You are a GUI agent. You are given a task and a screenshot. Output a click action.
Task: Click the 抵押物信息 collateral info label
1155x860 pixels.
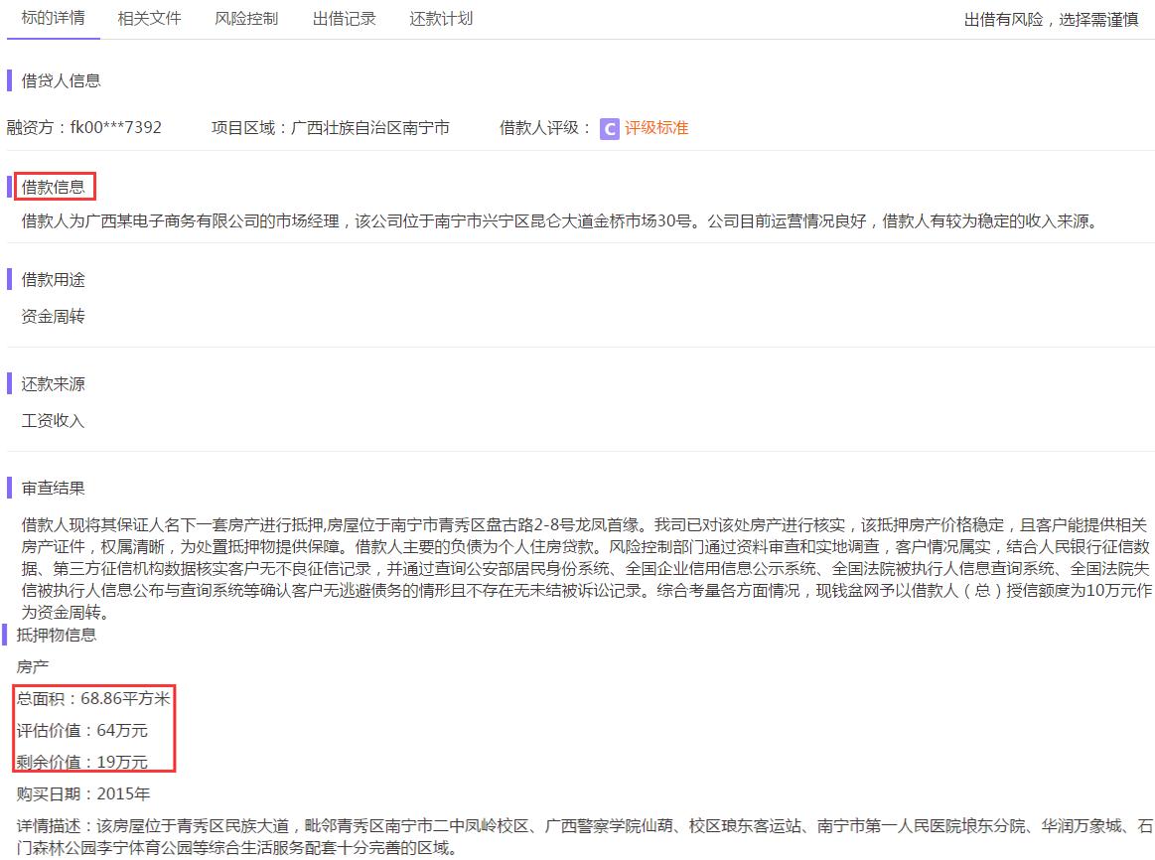[x=57, y=634]
